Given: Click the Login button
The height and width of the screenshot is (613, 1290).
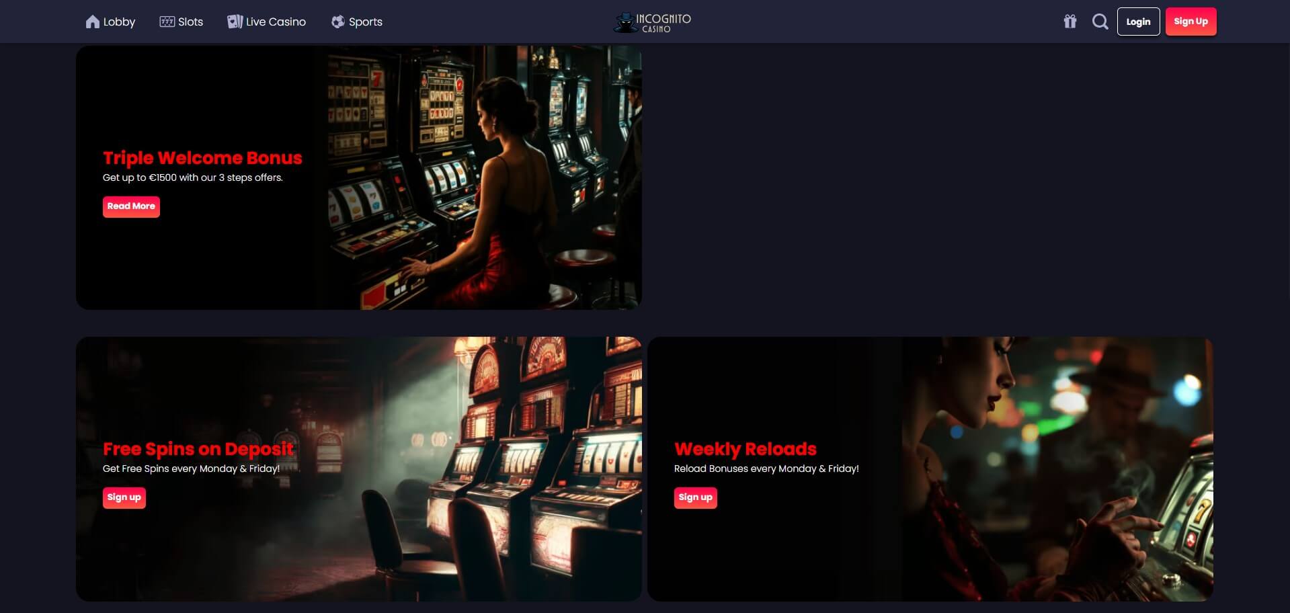Looking at the screenshot, I should tap(1138, 22).
